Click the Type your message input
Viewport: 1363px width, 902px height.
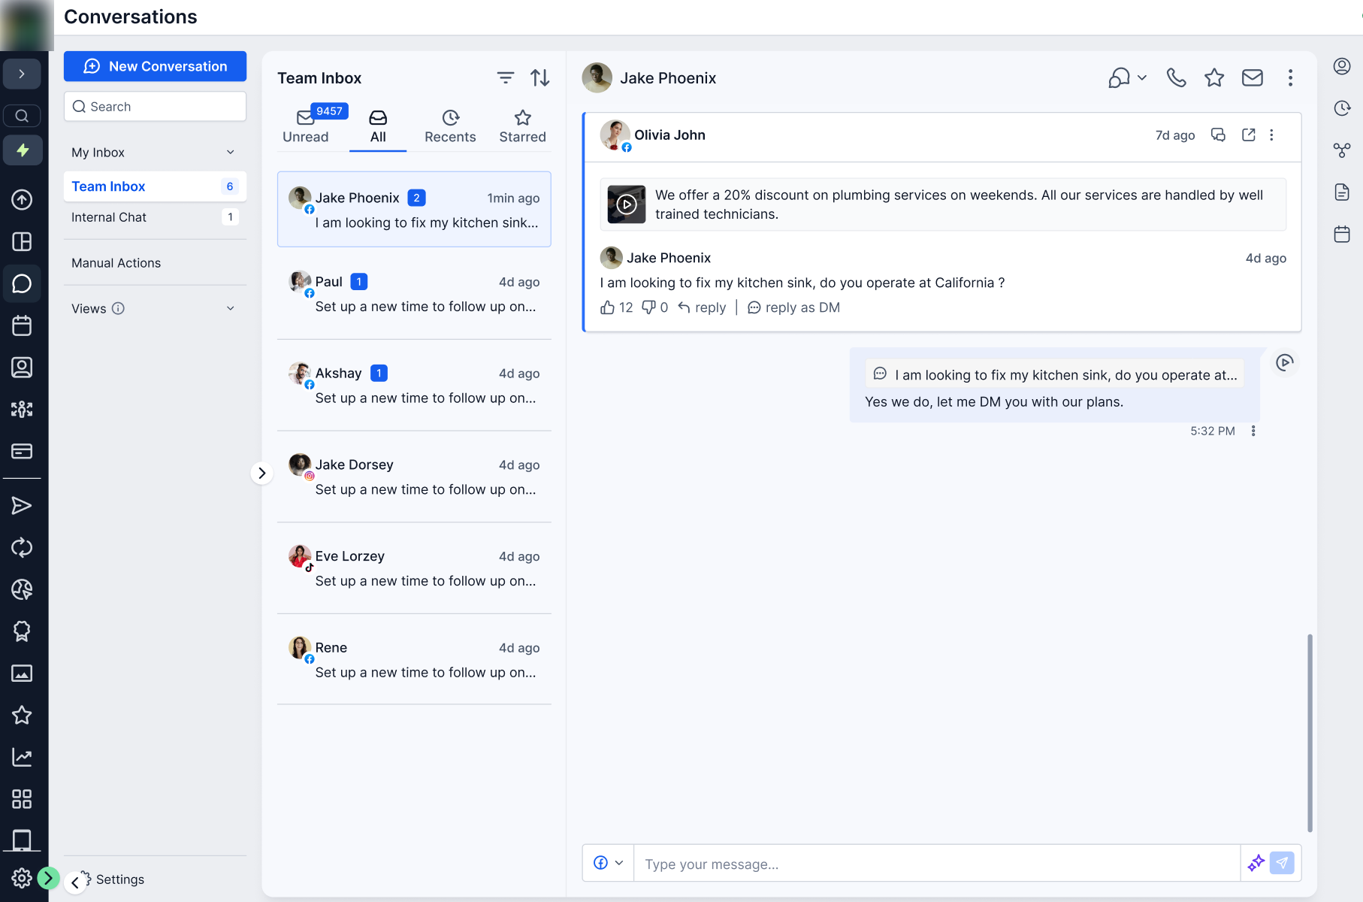click(x=936, y=864)
